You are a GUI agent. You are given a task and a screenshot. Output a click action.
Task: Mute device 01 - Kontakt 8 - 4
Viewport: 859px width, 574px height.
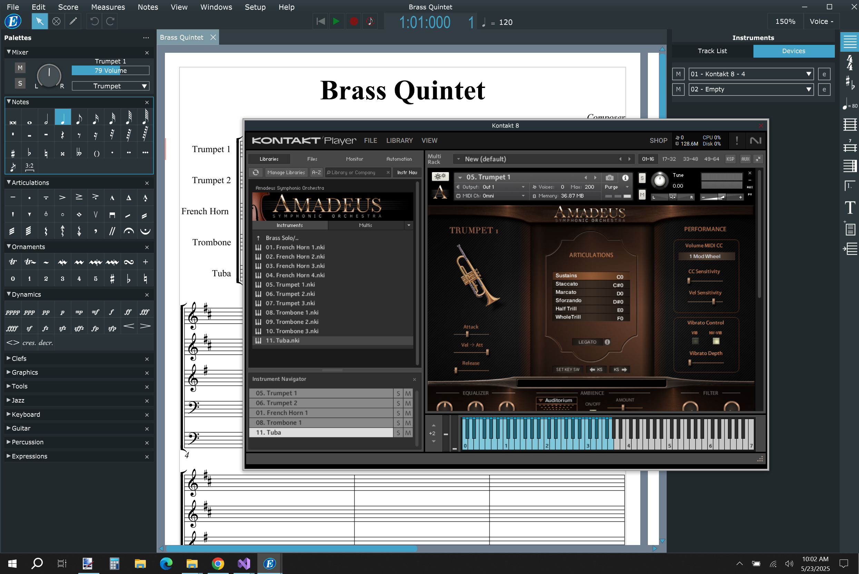pos(678,74)
